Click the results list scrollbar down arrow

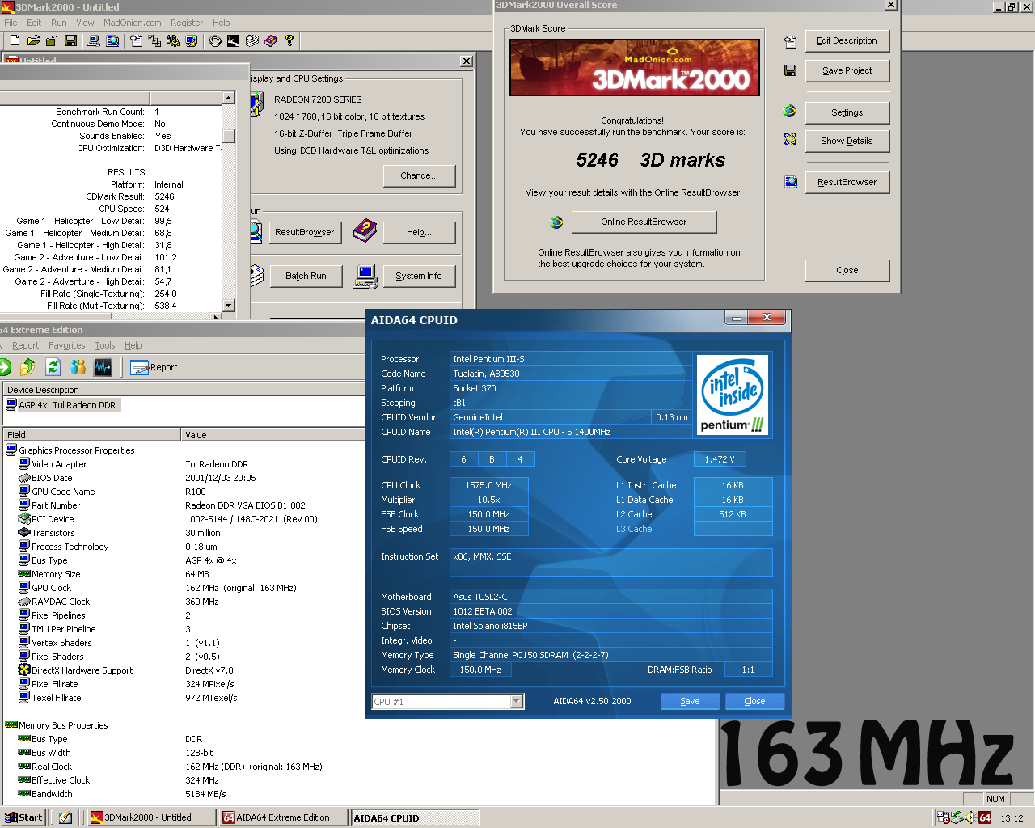pyautogui.click(x=229, y=306)
